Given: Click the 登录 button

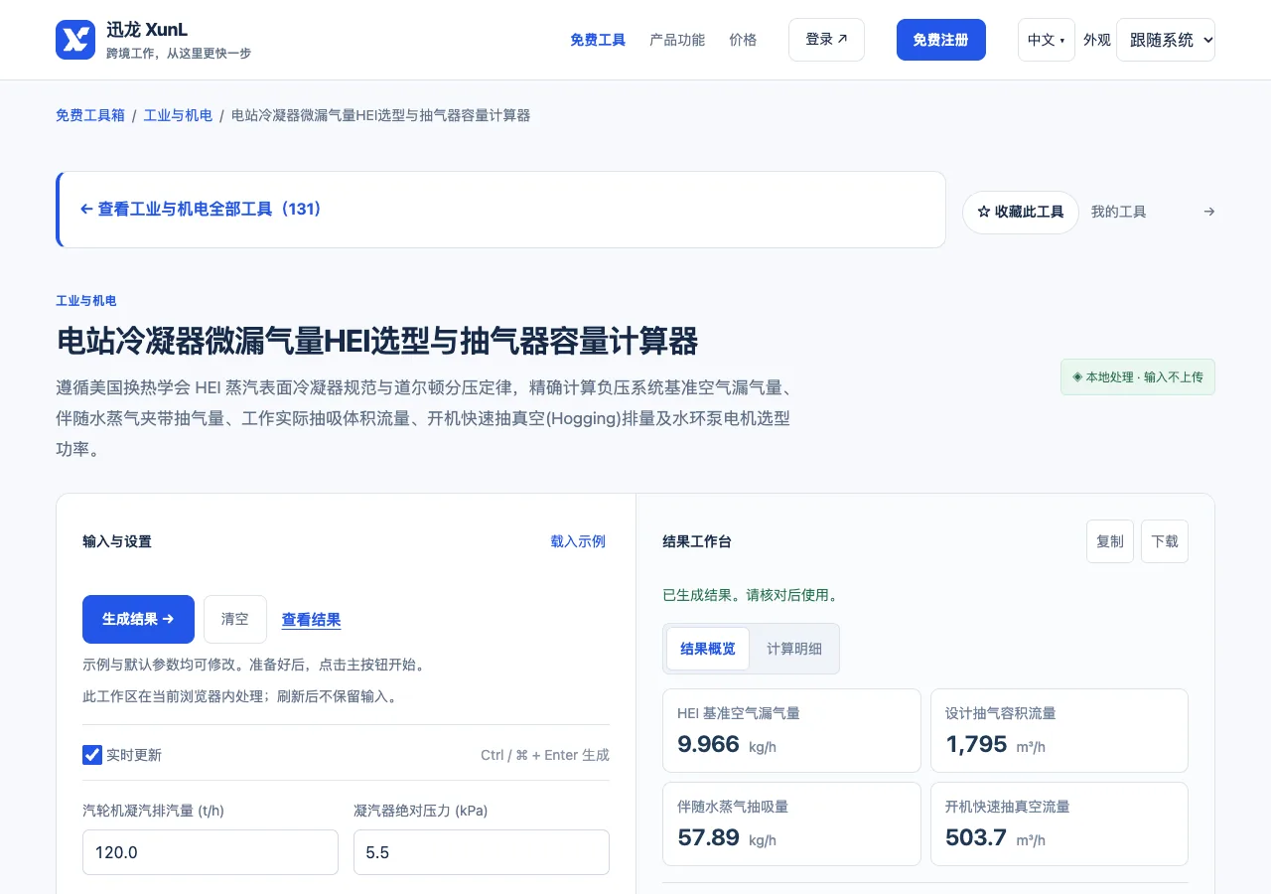Looking at the screenshot, I should [x=826, y=40].
